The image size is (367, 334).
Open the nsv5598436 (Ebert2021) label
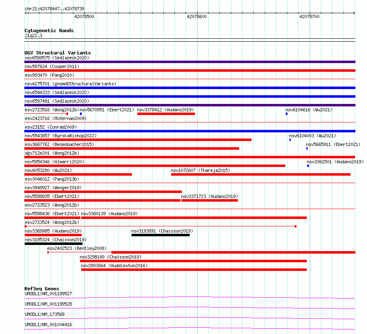[52, 214]
